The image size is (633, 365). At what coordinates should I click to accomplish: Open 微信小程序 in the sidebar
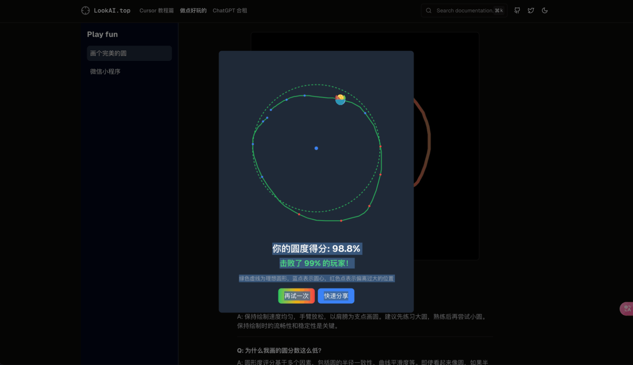[x=105, y=72]
